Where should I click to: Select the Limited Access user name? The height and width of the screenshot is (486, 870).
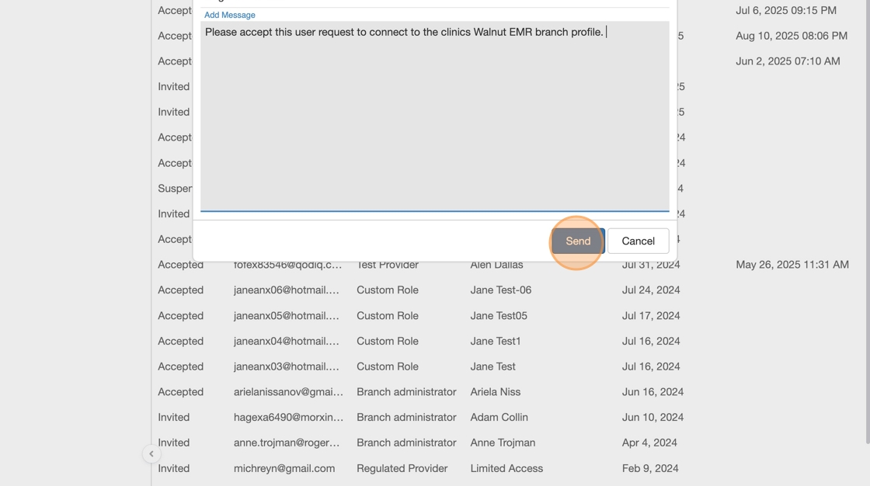click(506, 468)
